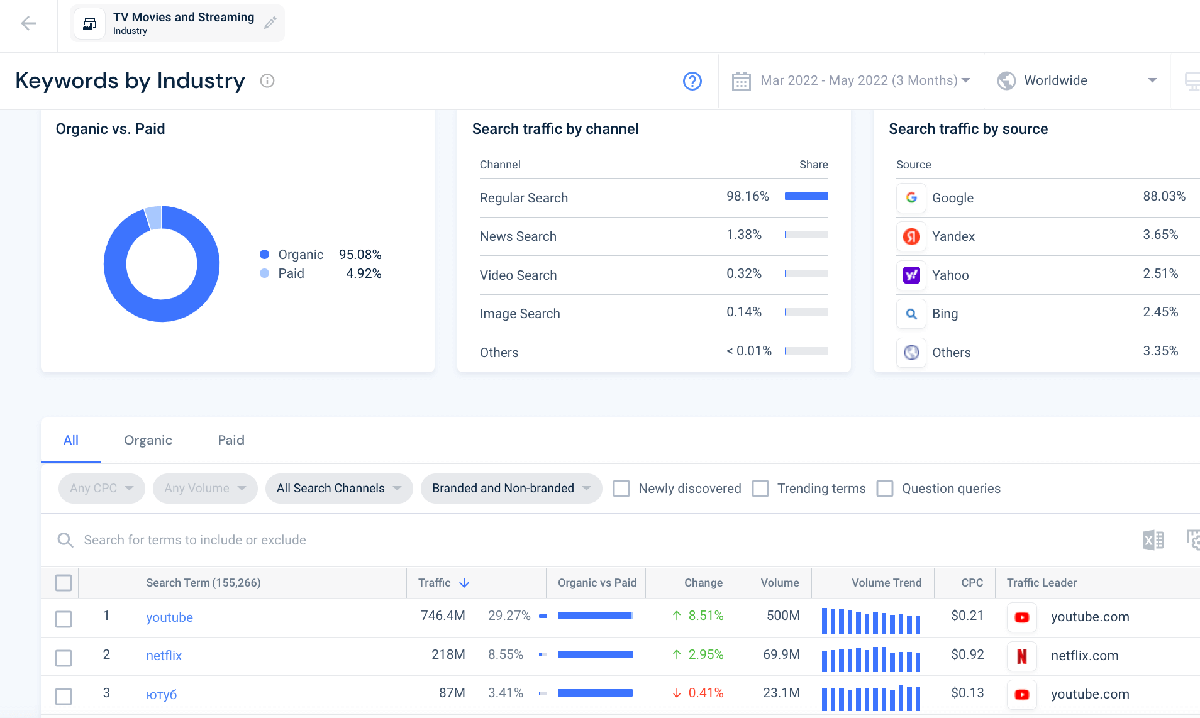Open table column settings icon

coord(1193,540)
